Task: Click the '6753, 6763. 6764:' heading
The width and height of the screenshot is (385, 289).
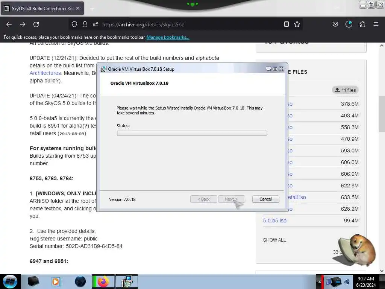Action: (x=52, y=179)
